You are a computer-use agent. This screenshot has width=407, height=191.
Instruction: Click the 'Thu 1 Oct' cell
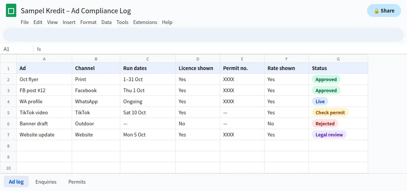click(x=148, y=90)
